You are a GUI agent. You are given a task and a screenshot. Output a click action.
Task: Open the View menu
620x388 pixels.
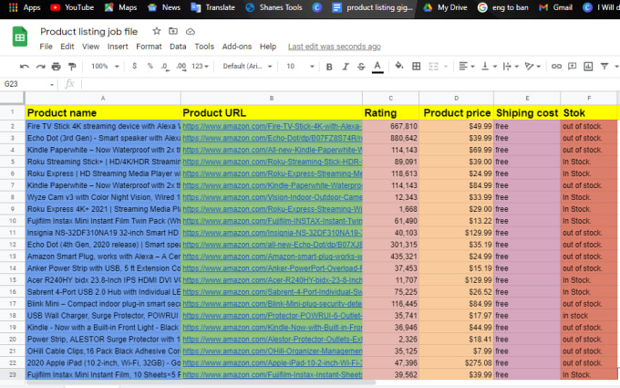(x=90, y=47)
